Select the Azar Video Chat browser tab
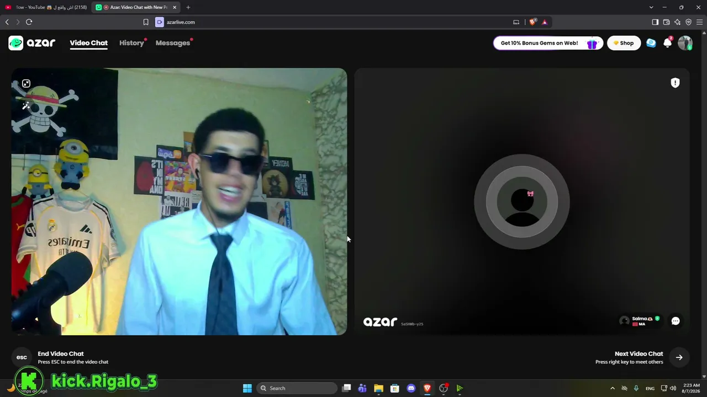The height and width of the screenshot is (397, 707). 135,7
